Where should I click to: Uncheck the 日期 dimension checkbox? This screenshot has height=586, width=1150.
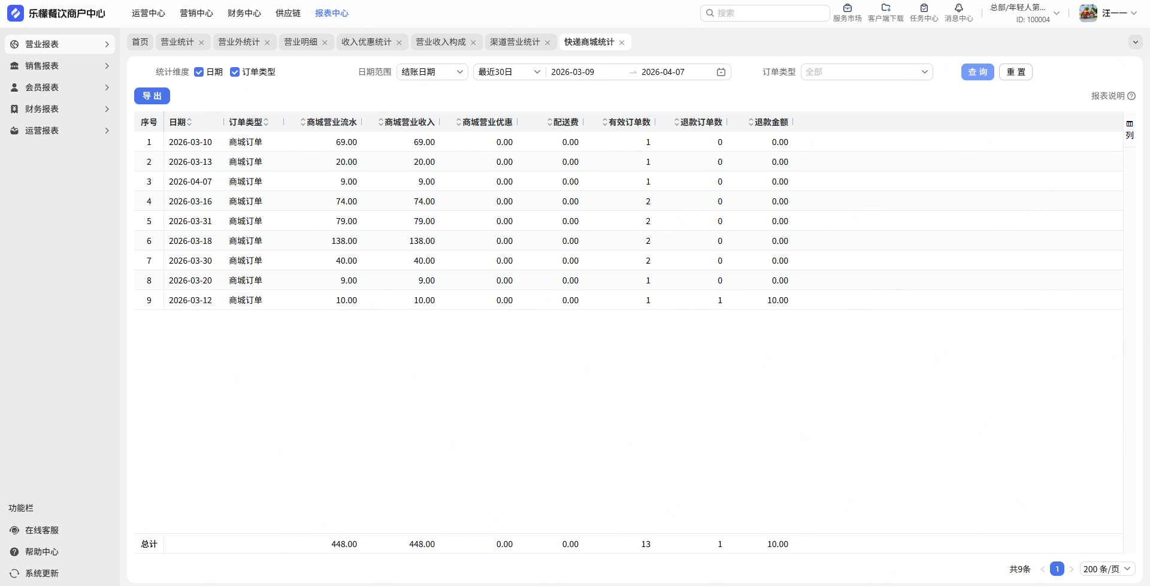[x=199, y=72]
